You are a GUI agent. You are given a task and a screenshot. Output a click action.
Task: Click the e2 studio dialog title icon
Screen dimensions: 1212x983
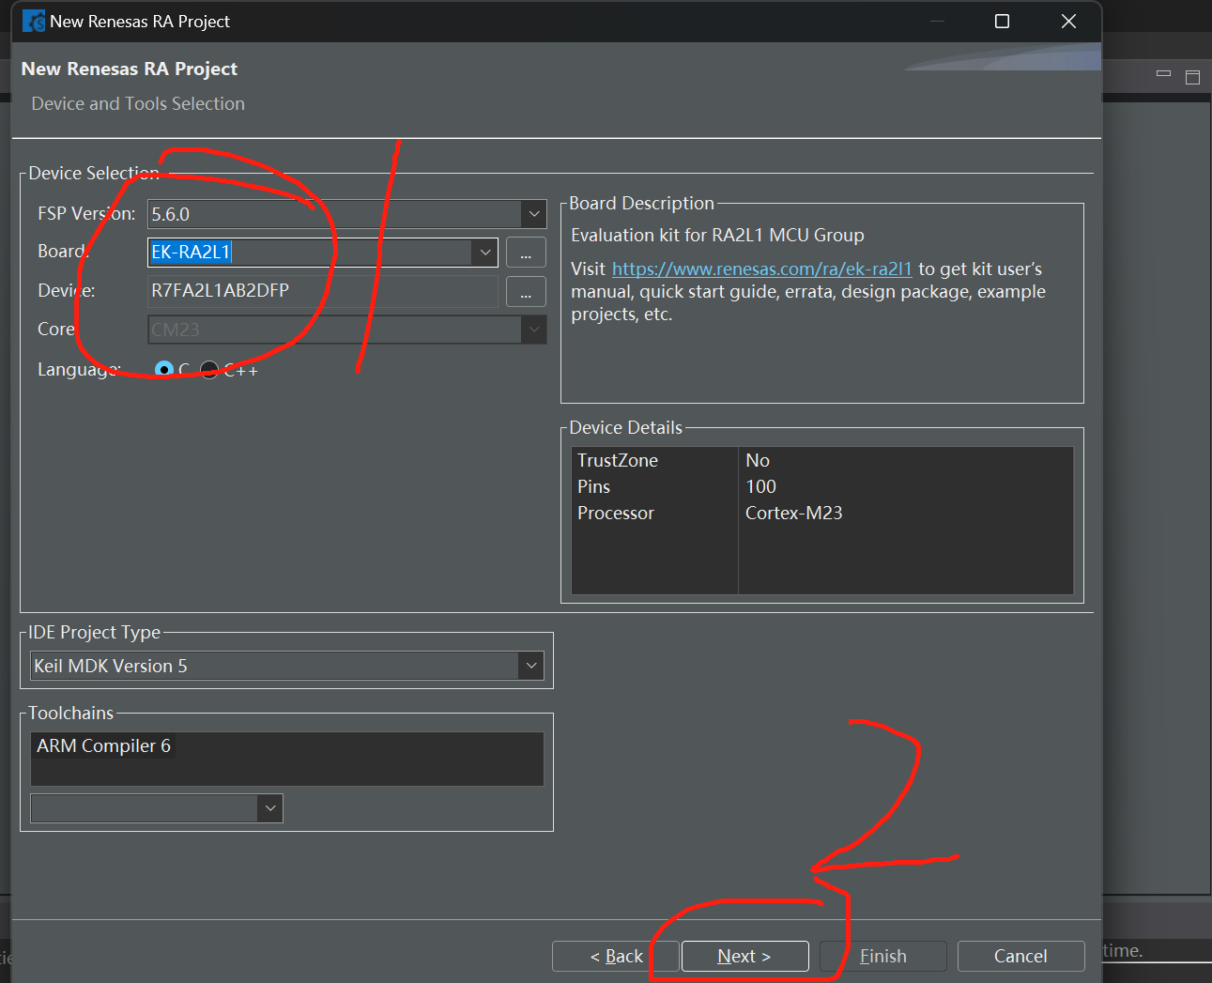[x=34, y=21]
